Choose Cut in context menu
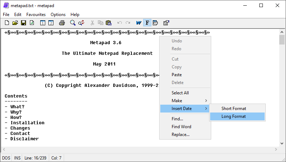This screenshot has width=286, height=162. click(185, 59)
